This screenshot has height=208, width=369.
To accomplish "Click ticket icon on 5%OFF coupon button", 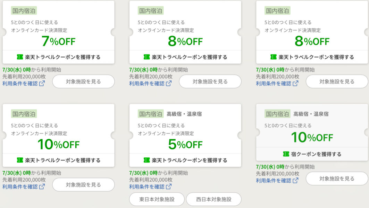I will [146, 160].
